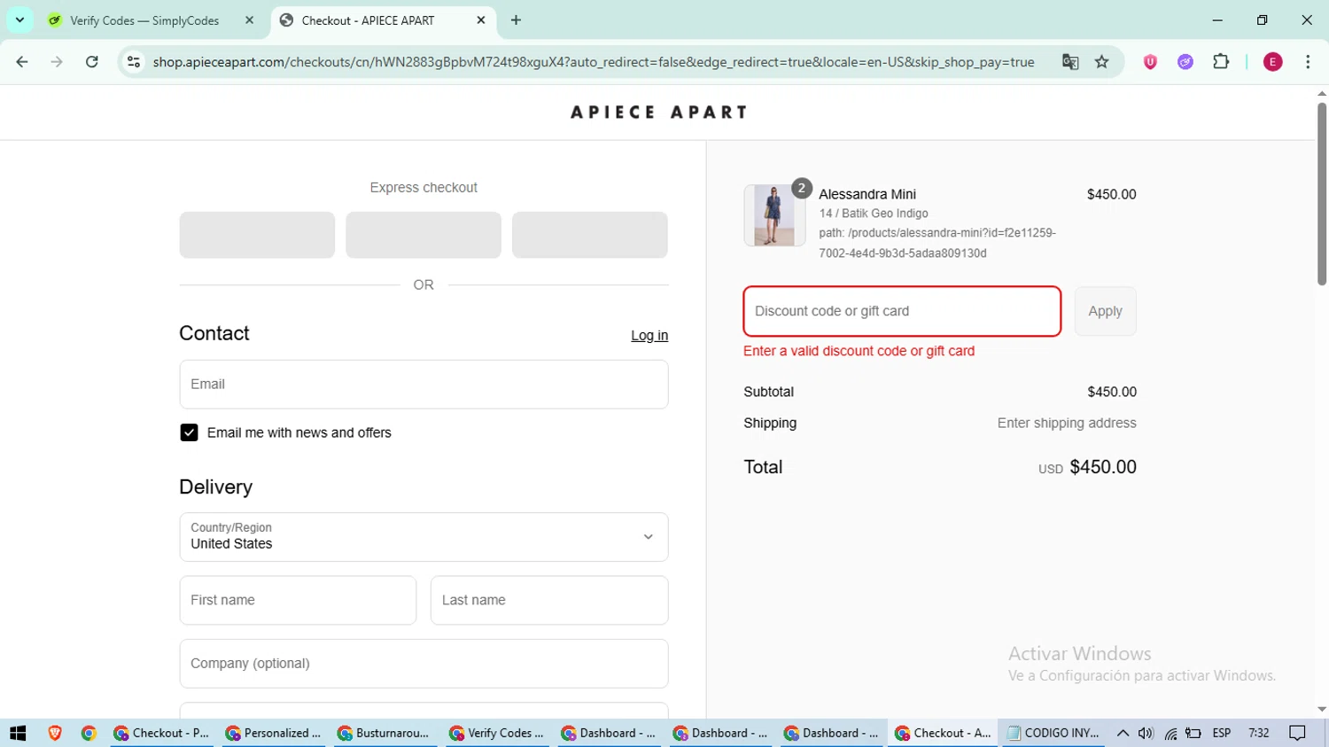Click the Apply discount button
The image size is (1329, 747).
tap(1105, 311)
